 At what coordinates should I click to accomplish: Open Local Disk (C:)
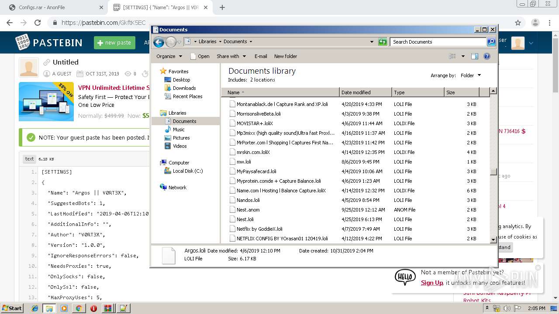(x=188, y=171)
